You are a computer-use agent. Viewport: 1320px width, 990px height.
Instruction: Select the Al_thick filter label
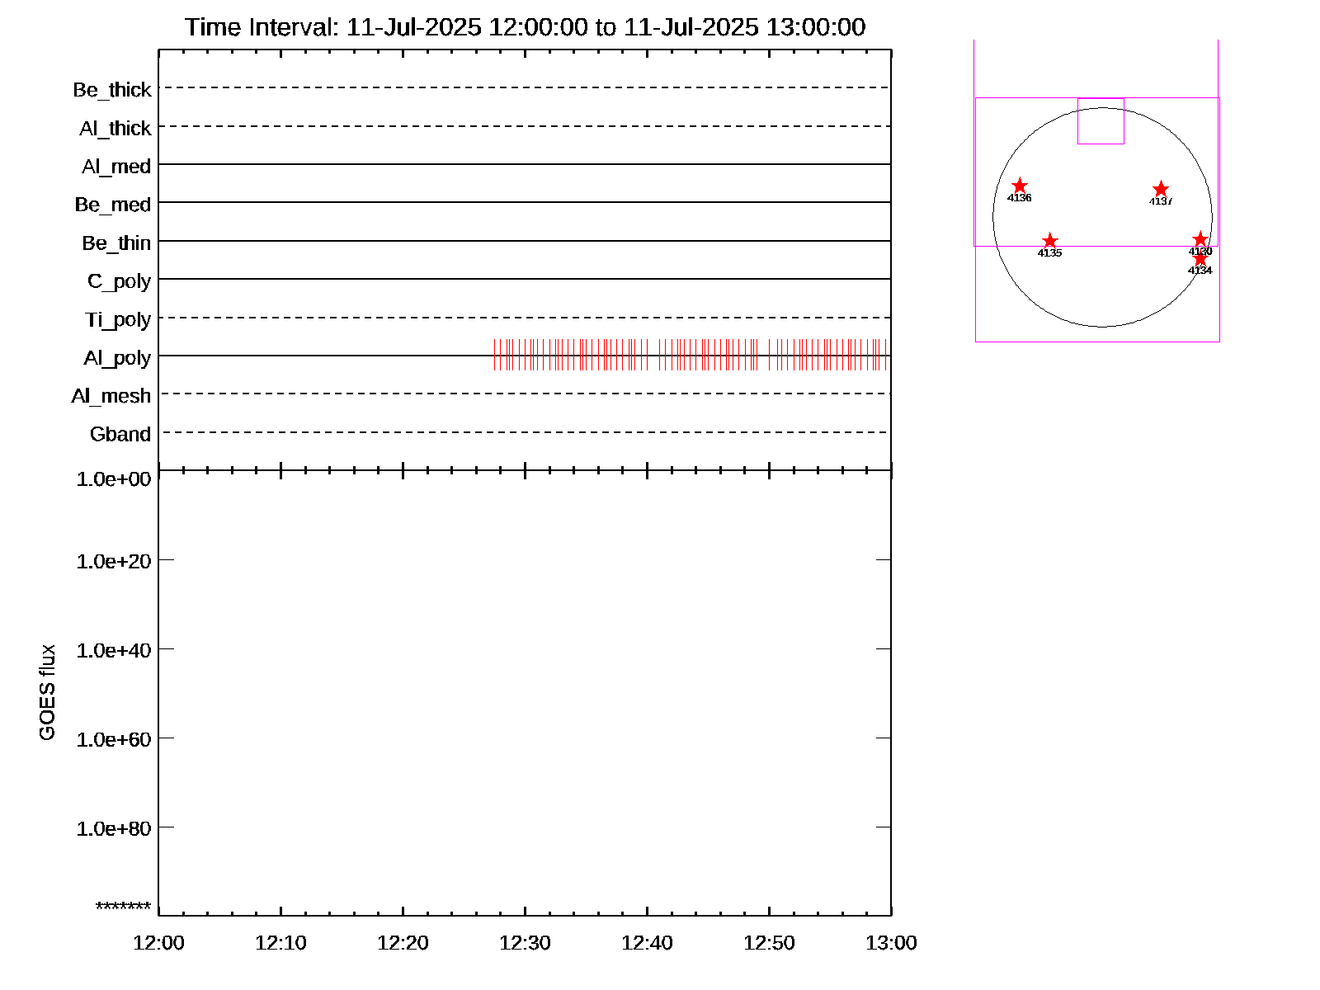[x=115, y=129]
